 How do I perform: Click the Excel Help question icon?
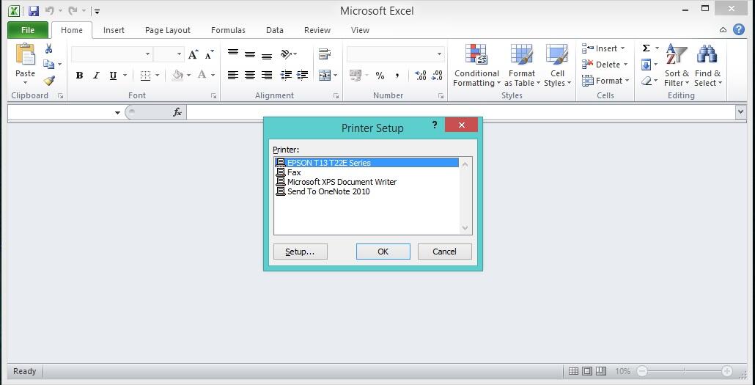coord(739,29)
